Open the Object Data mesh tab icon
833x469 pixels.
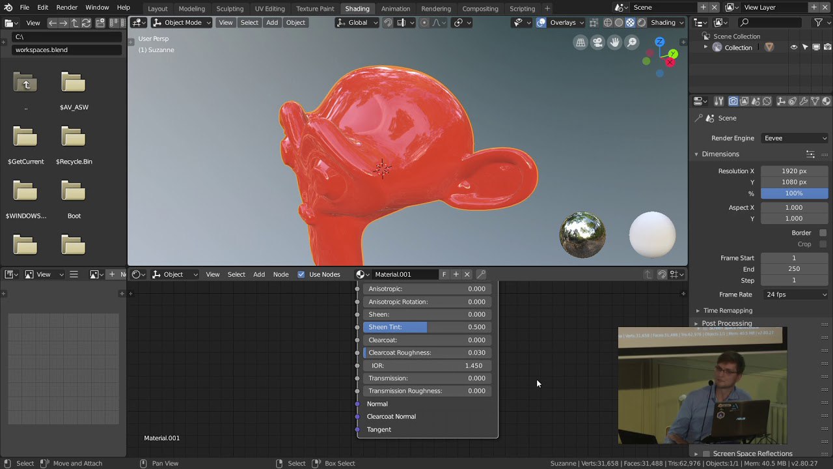pos(815,101)
